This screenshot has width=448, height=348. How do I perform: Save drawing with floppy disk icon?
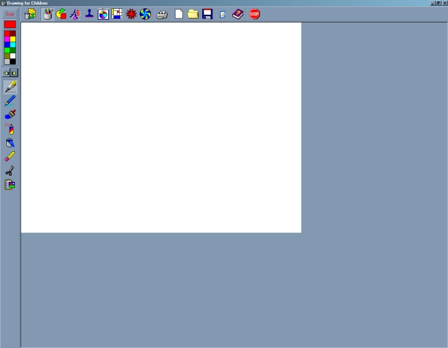click(207, 13)
